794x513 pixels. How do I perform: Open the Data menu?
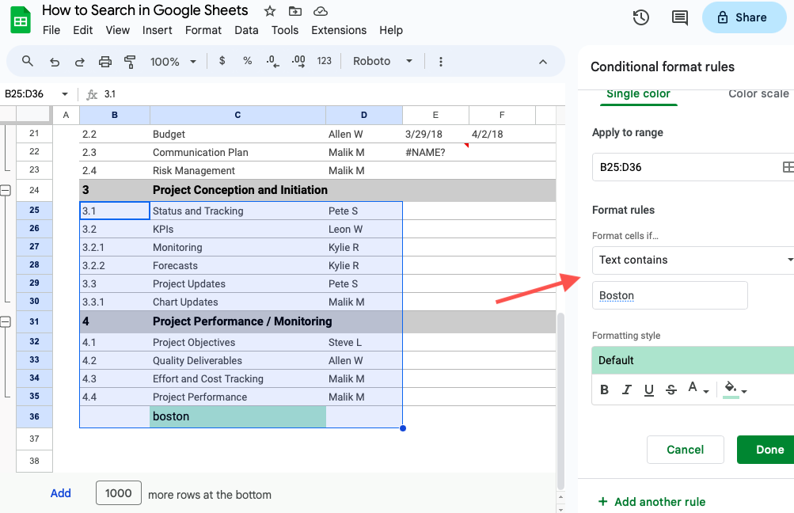(246, 30)
